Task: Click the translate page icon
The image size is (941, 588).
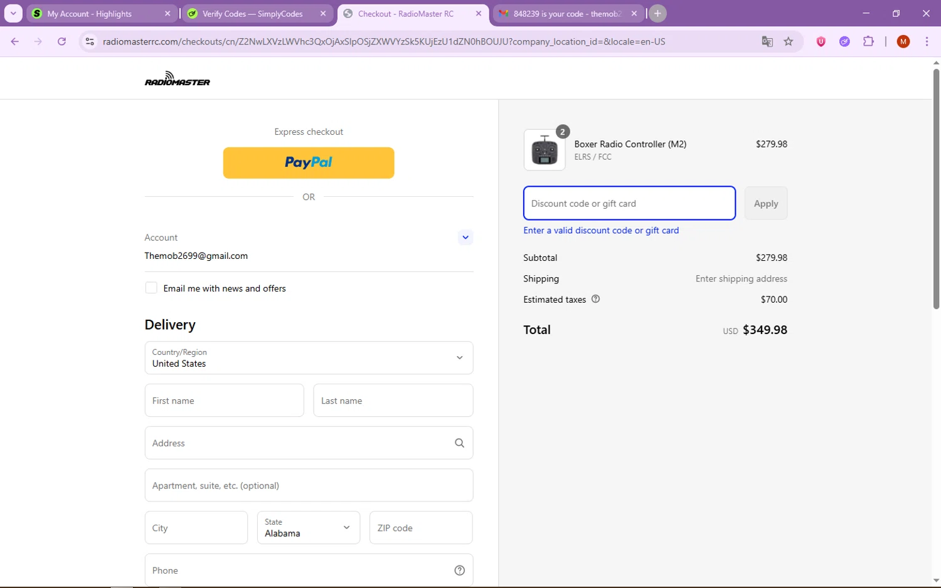Action: pyautogui.click(x=767, y=41)
